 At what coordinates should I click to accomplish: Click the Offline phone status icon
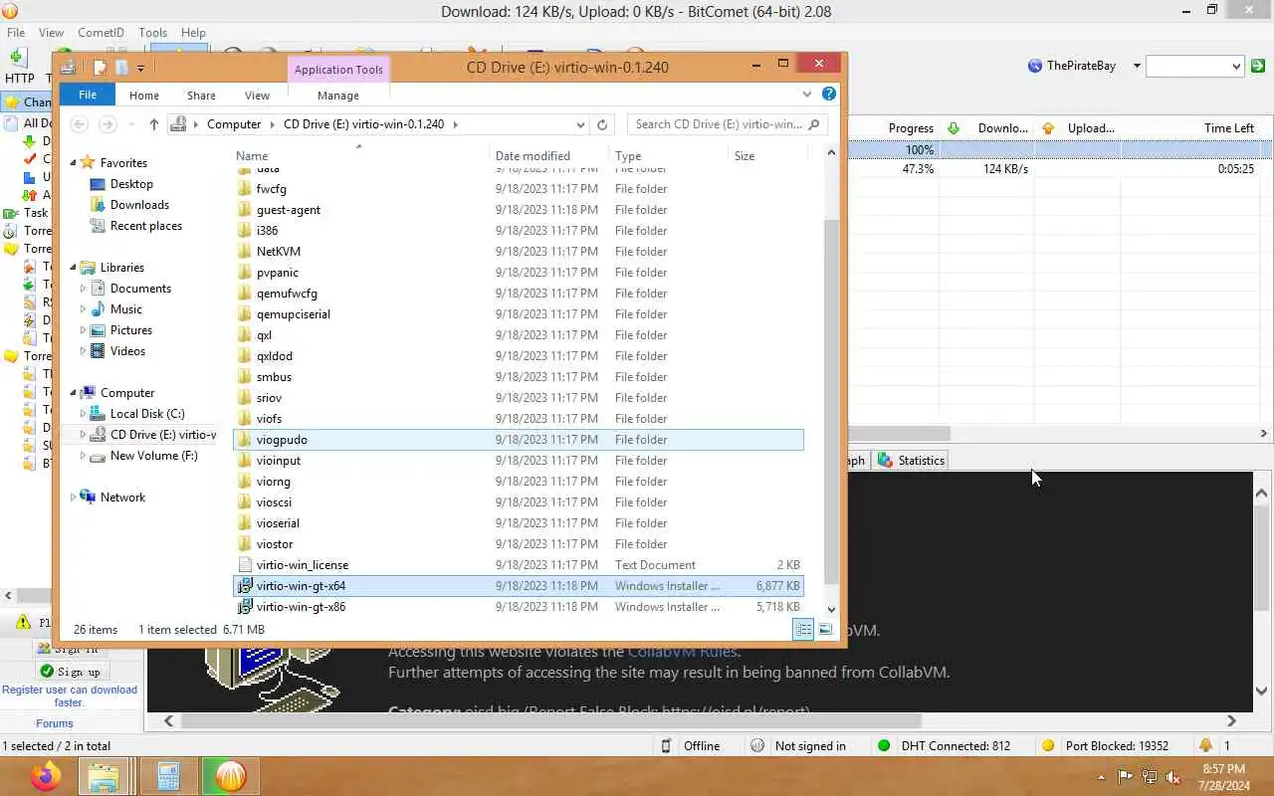[x=666, y=745]
